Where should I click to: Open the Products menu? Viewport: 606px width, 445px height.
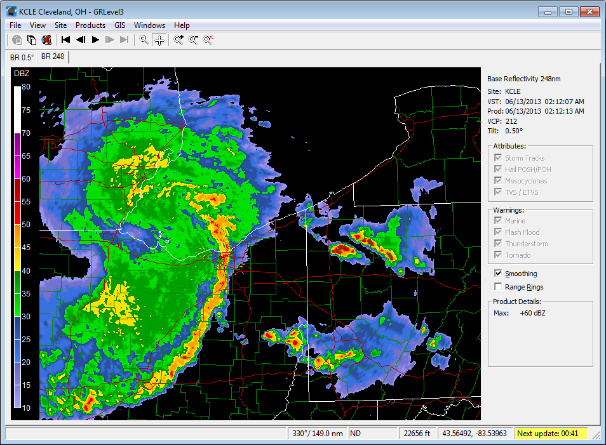coord(90,25)
